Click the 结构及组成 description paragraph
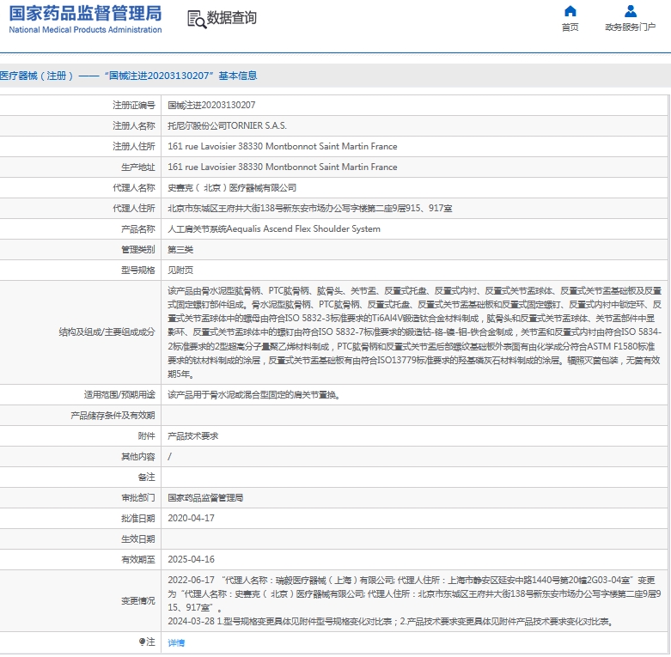 coord(414,332)
